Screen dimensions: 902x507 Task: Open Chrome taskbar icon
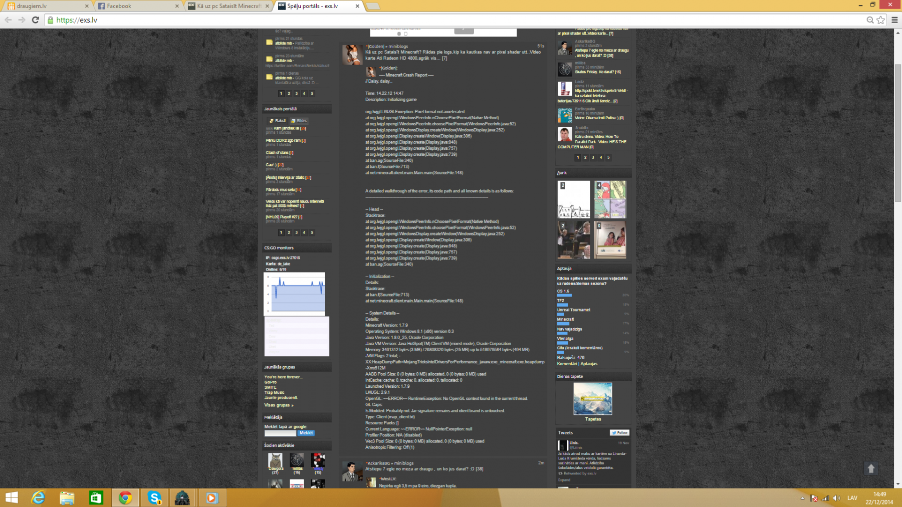(x=125, y=497)
